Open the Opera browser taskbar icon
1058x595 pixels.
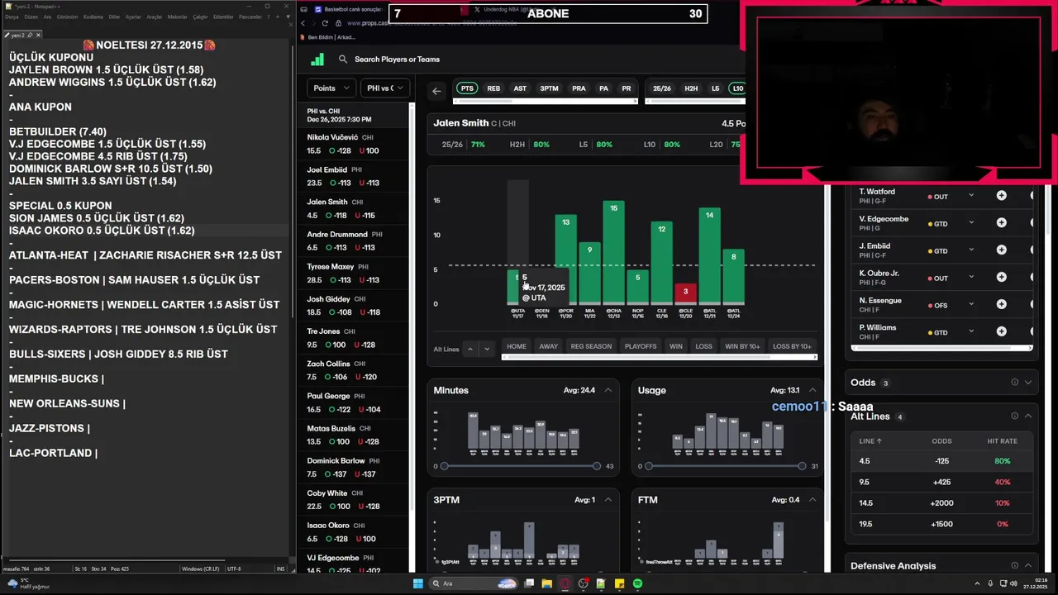click(x=565, y=583)
